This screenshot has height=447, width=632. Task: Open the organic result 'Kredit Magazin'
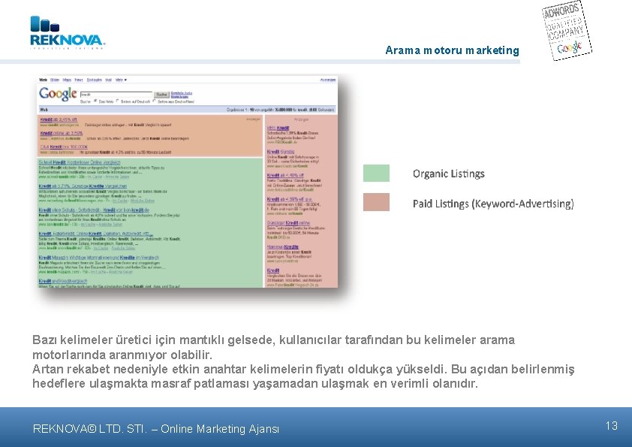(x=99, y=258)
